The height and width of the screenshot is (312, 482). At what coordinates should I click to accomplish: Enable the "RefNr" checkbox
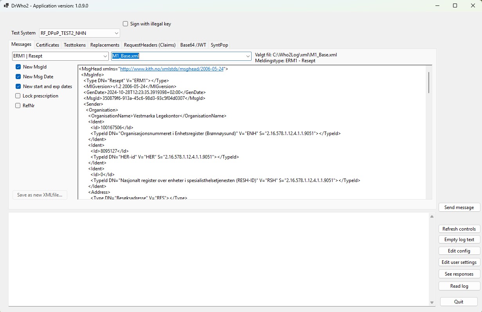[x=18, y=105]
